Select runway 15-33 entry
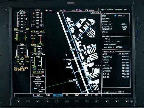Image resolution: width=144 pixels, height=108 pixels. click(108, 39)
